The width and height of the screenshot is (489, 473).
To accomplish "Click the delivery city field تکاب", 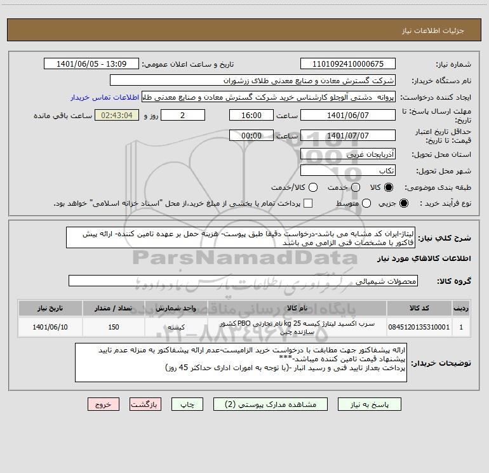I will tap(348, 170).
